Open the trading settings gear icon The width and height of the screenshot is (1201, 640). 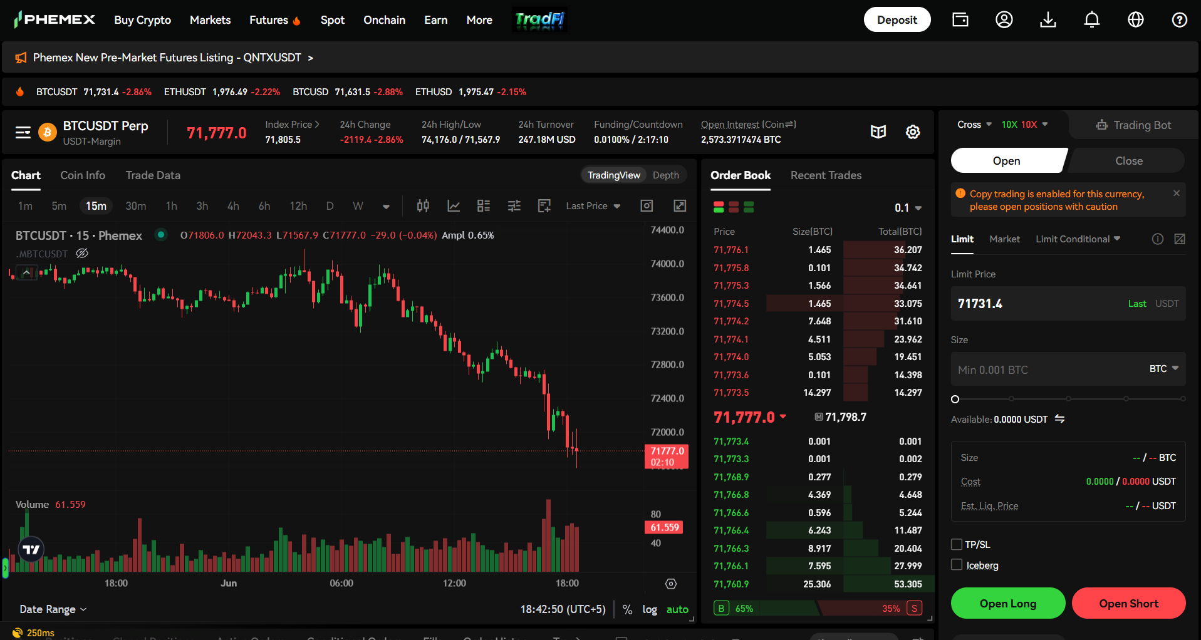[913, 132]
